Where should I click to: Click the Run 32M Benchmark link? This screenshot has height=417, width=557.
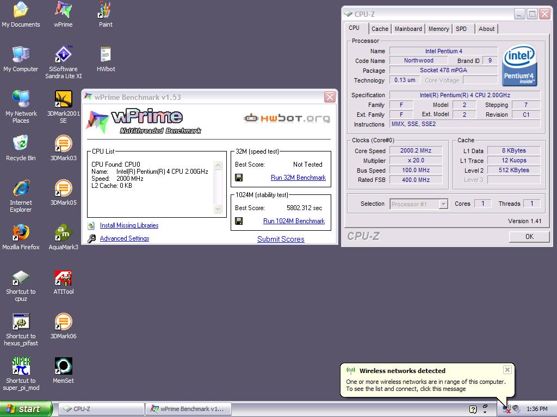[x=298, y=178]
